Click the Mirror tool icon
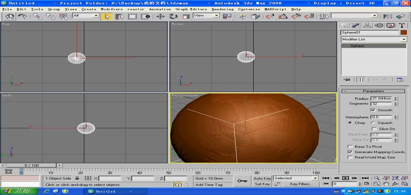 pyautogui.click(x=388, y=16)
